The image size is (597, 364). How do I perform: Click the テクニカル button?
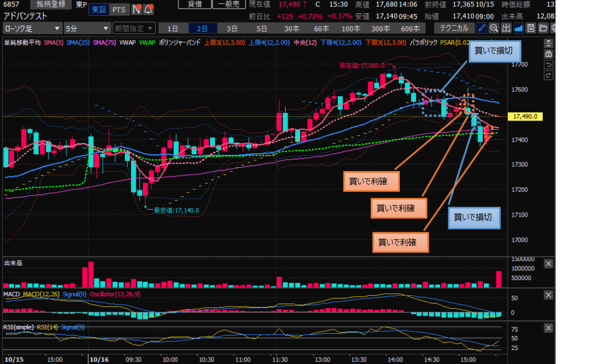click(x=454, y=29)
